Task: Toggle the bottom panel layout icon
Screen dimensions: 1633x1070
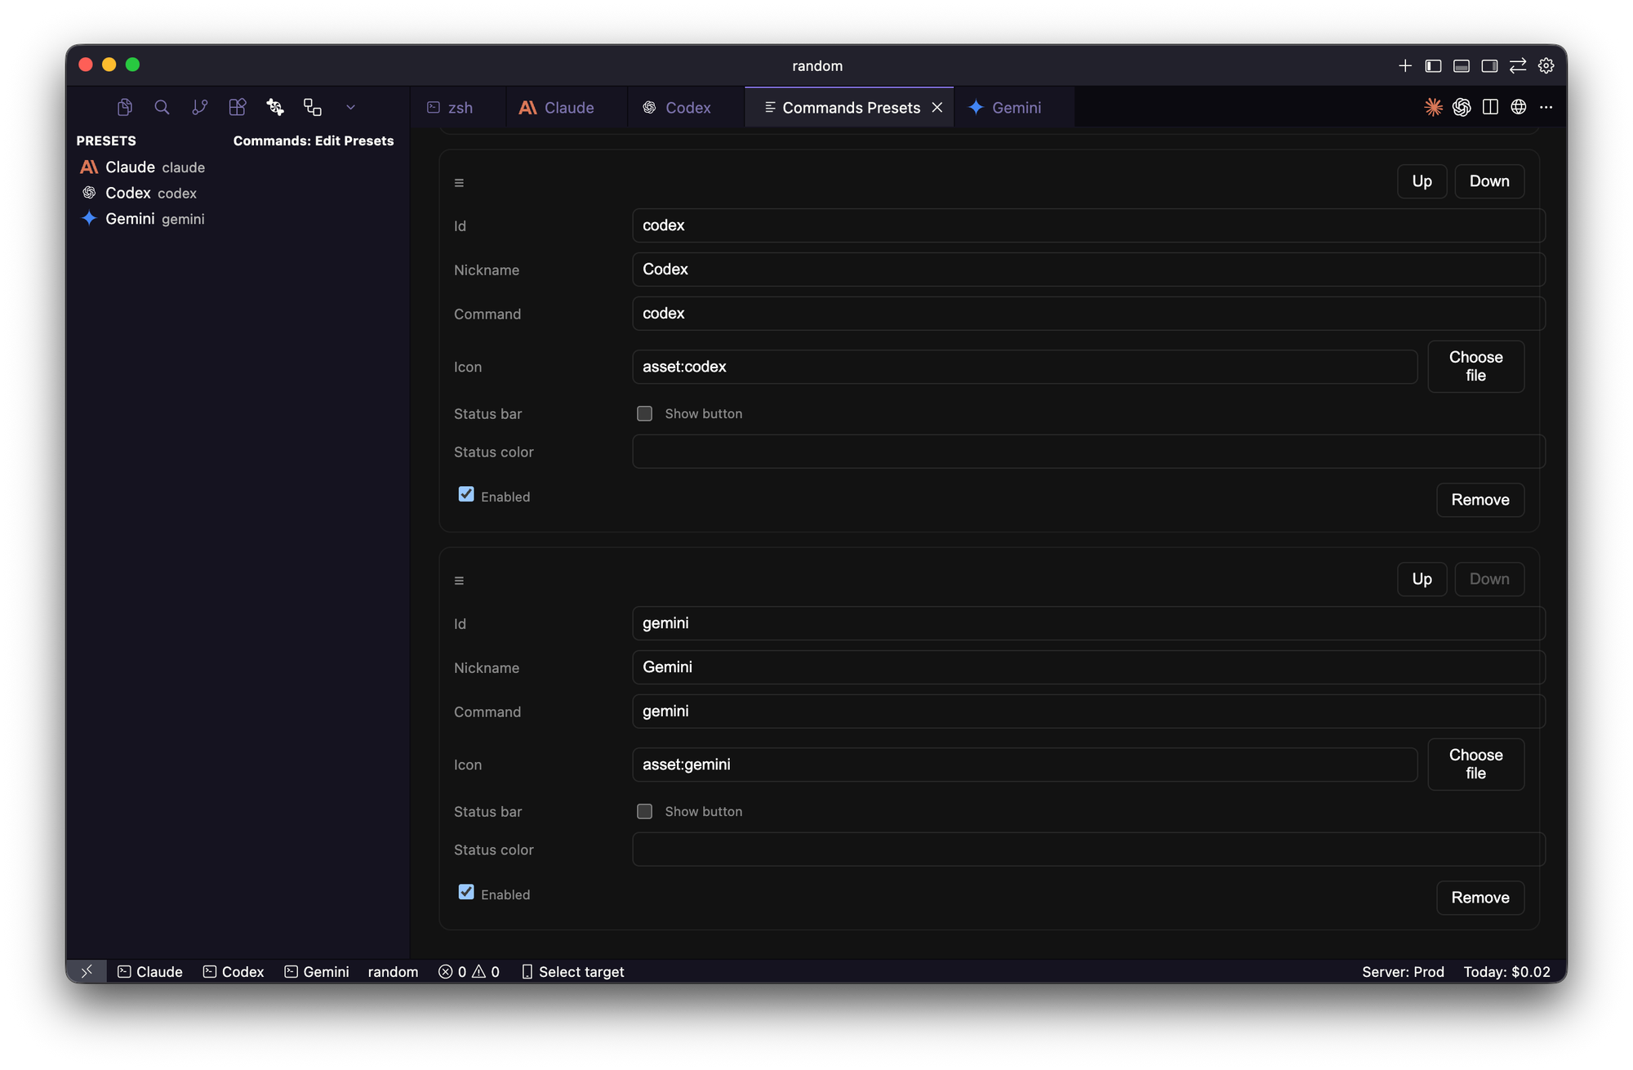Action: pyautogui.click(x=1461, y=65)
